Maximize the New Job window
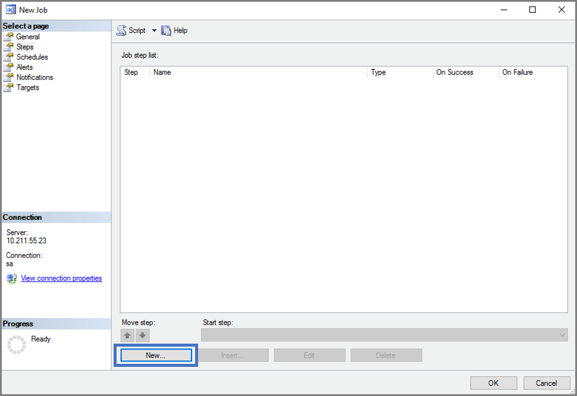The image size is (577, 396). [x=532, y=10]
